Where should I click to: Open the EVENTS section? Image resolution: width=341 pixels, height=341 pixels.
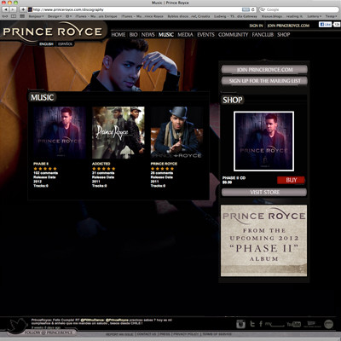tap(205, 35)
